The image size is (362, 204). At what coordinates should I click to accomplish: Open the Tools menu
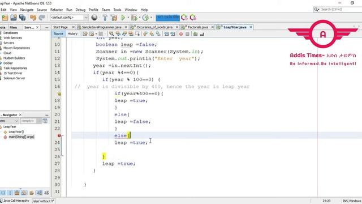pos(117,10)
